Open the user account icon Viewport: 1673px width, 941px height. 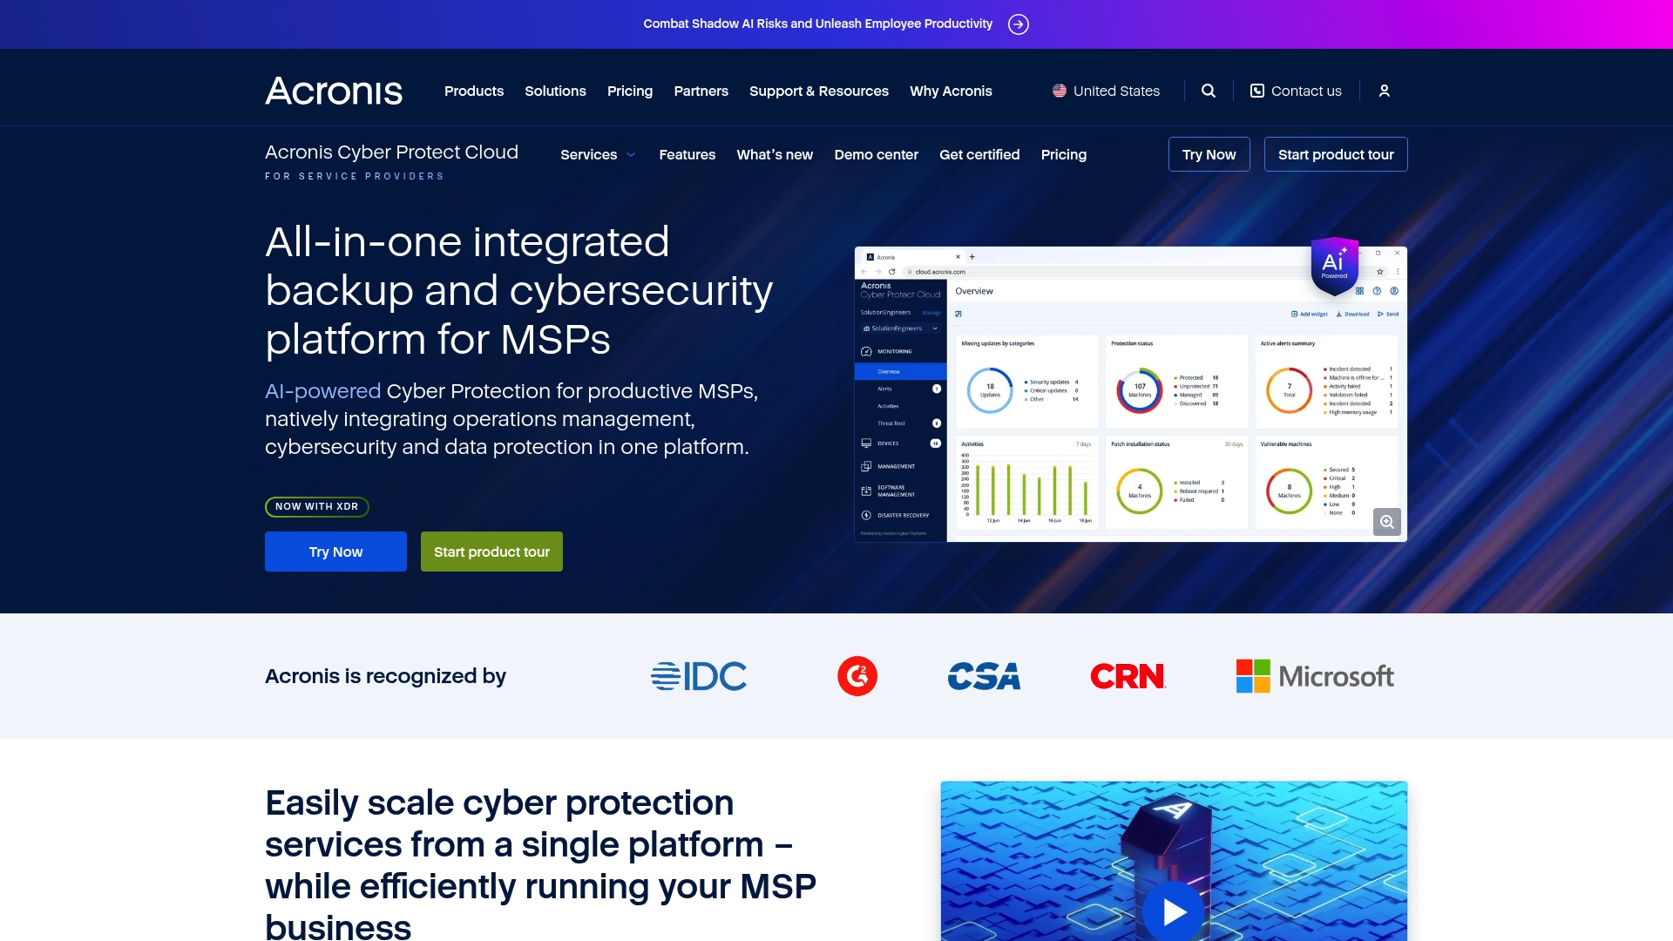[x=1384, y=91]
